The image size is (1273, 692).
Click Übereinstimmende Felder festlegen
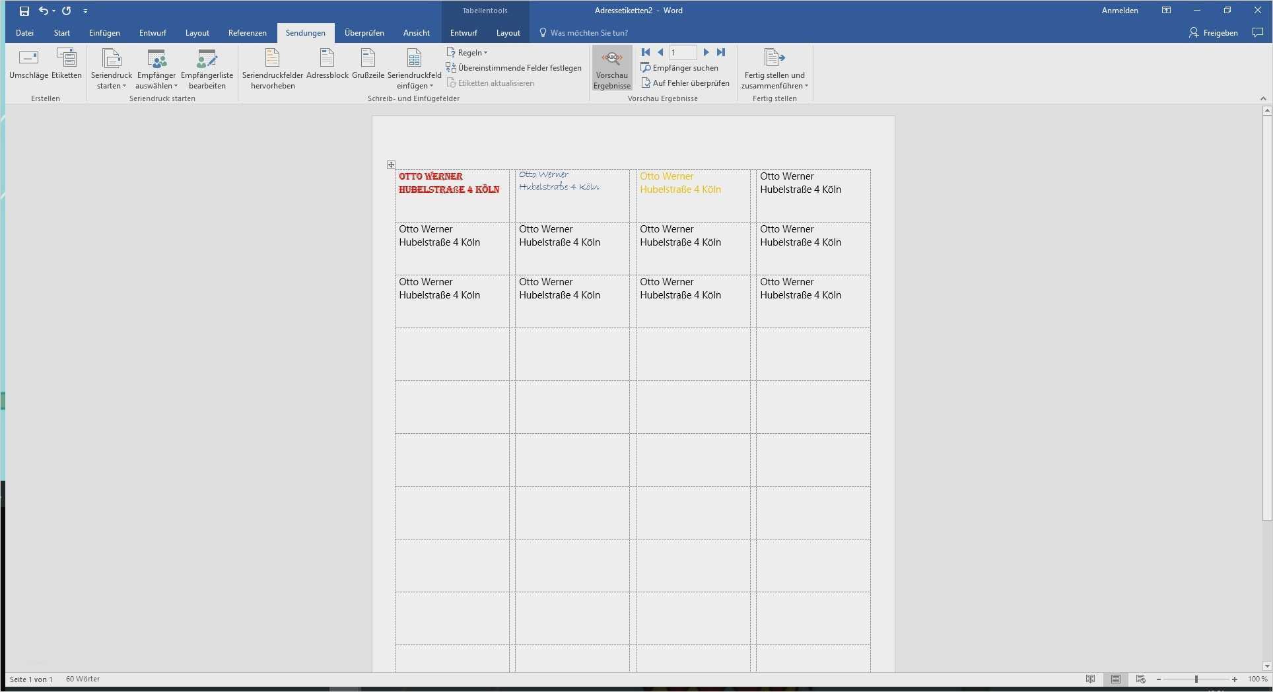pos(514,68)
